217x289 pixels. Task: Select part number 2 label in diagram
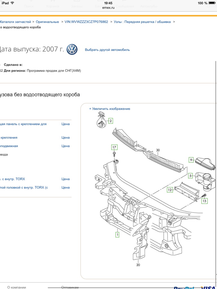pos(110,121)
